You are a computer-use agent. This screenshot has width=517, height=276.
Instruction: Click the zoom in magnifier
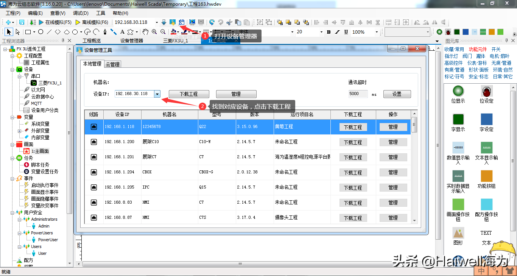[154, 32]
